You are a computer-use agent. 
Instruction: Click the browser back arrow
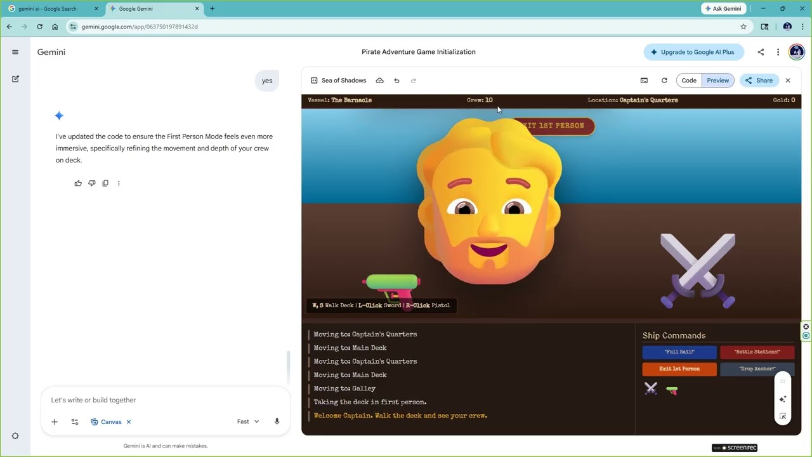click(x=9, y=27)
